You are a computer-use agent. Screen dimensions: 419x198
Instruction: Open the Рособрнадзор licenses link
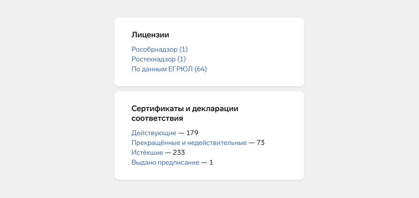click(x=160, y=49)
